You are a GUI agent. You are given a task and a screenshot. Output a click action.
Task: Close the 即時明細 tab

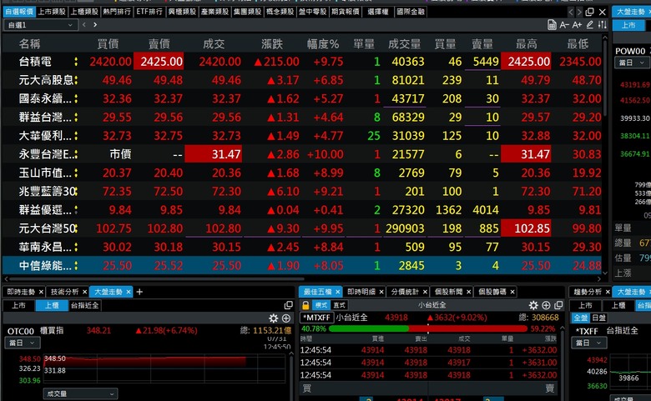(x=381, y=292)
